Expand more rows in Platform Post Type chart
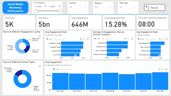Viewport: 171px width, 96px height. [x=75, y=55]
